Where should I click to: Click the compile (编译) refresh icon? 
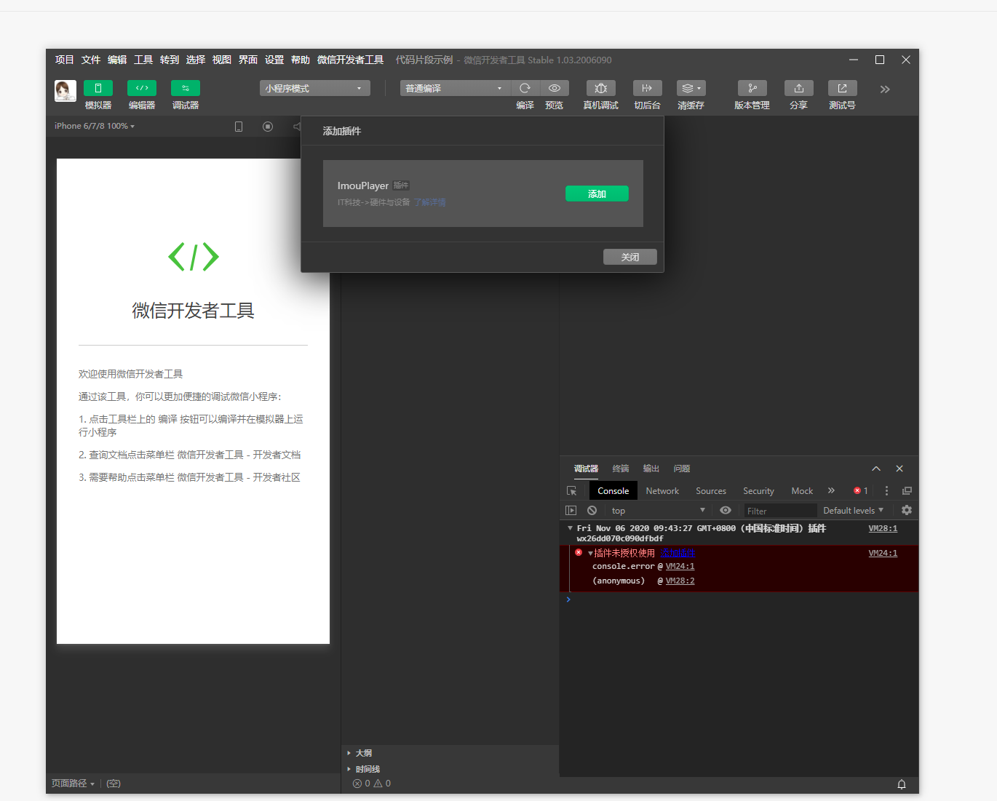point(525,88)
